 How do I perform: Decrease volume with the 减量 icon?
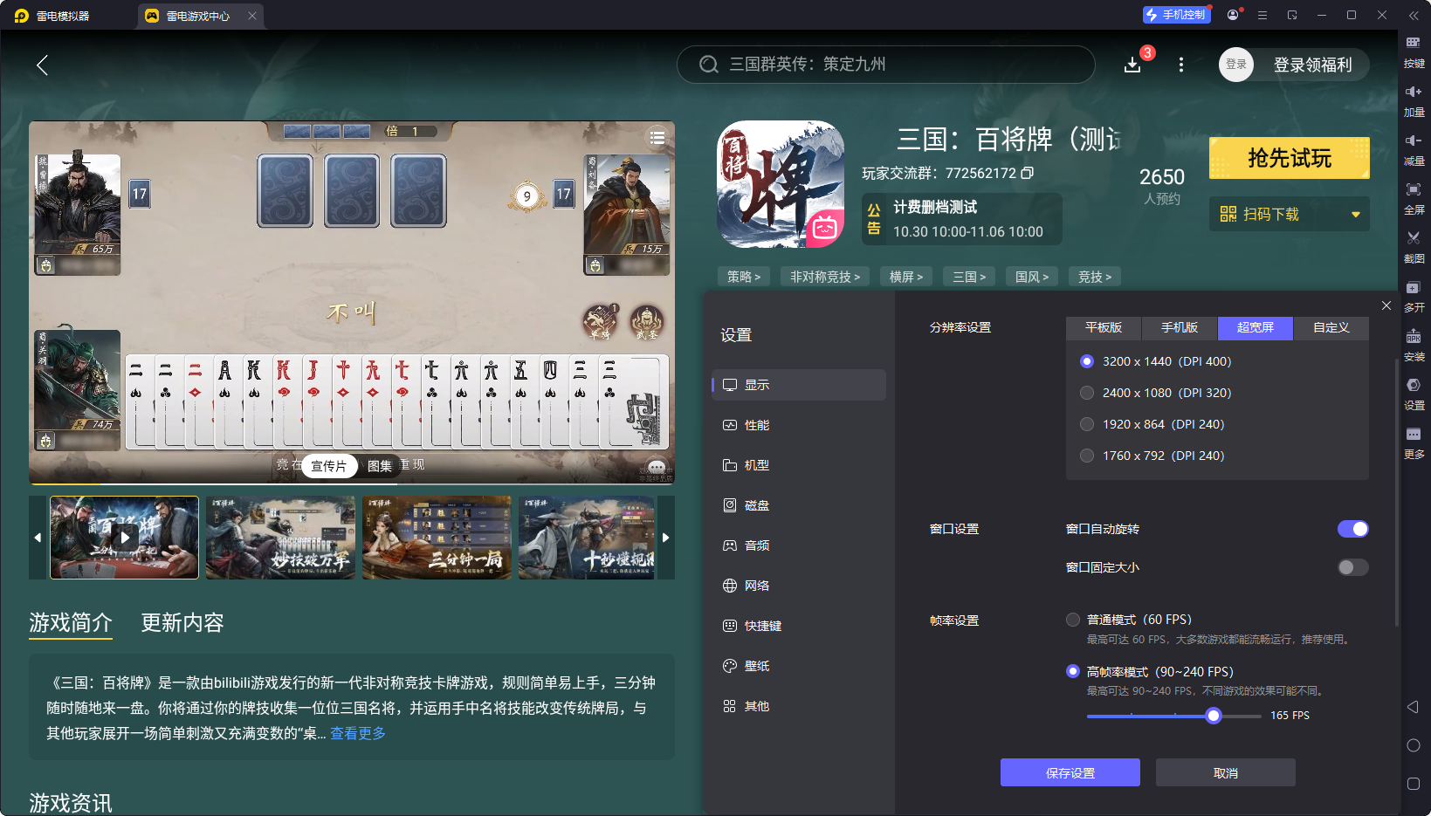coord(1414,149)
